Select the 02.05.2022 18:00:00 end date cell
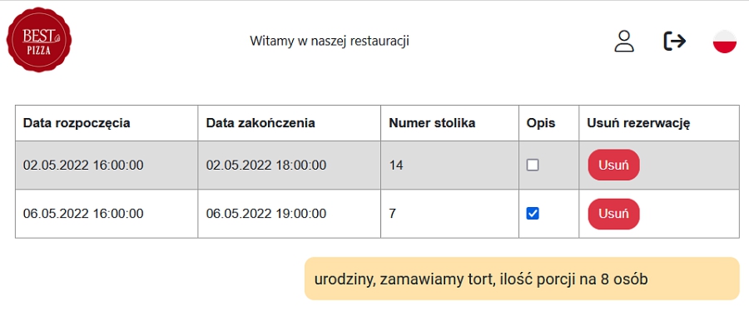This screenshot has width=749, height=311. [x=289, y=165]
